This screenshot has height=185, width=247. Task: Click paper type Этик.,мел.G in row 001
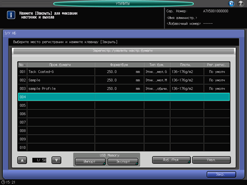tap(156, 72)
